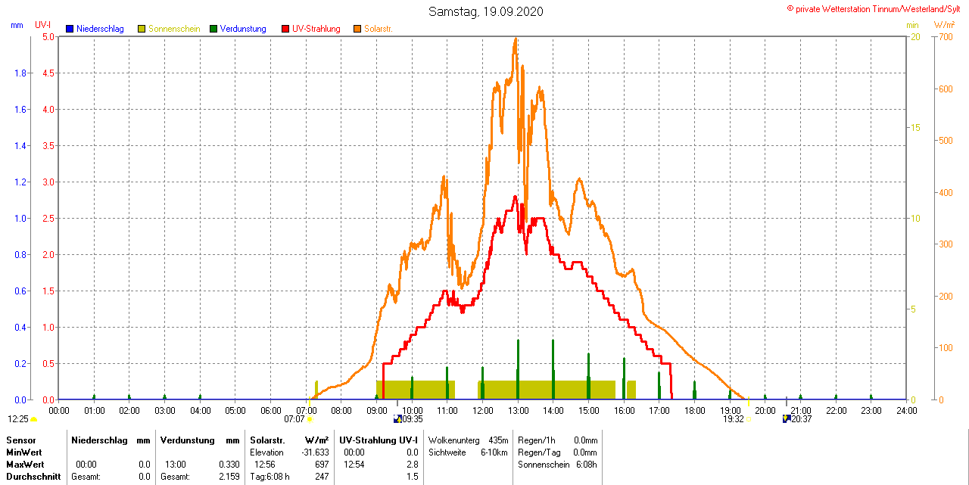Click the Sensor column header
Screen dimensions: 969x485
(20, 440)
